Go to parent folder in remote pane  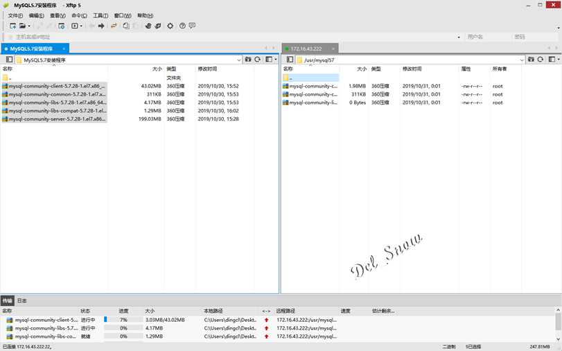tap(531, 60)
